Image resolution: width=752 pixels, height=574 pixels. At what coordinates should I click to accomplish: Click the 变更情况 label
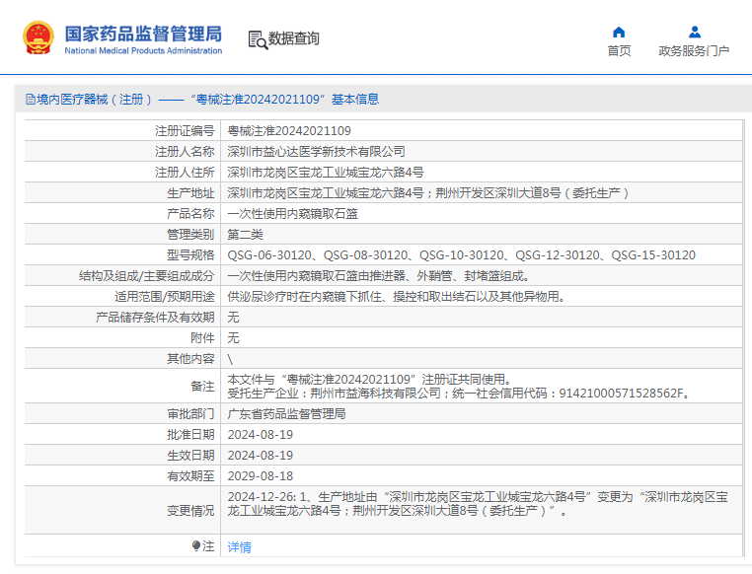point(190,510)
